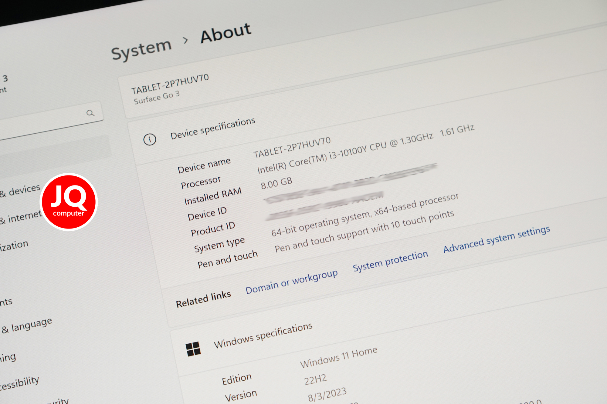Select the Processor label
The image size is (607, 404).
coord(201,182)
